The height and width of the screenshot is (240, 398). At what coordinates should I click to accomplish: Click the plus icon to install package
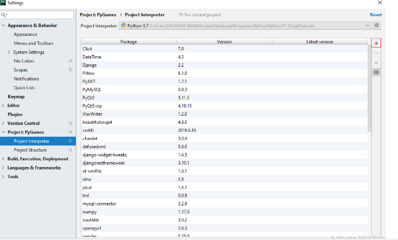pos(376,43)
